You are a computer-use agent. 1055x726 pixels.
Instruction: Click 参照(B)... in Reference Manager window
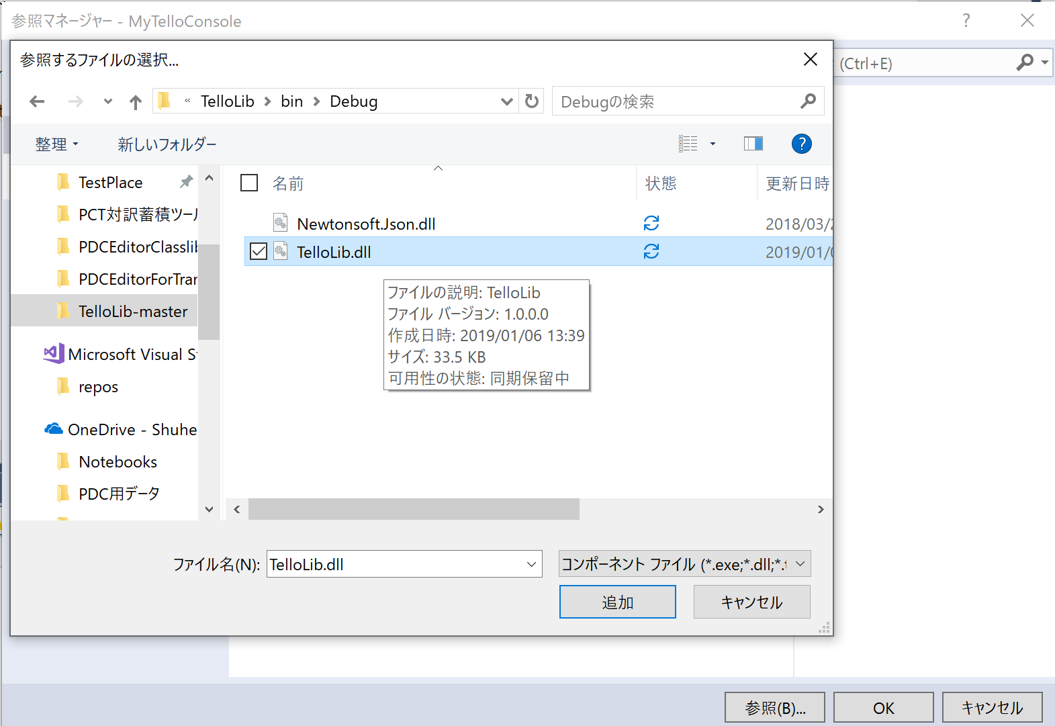(775, 708)
